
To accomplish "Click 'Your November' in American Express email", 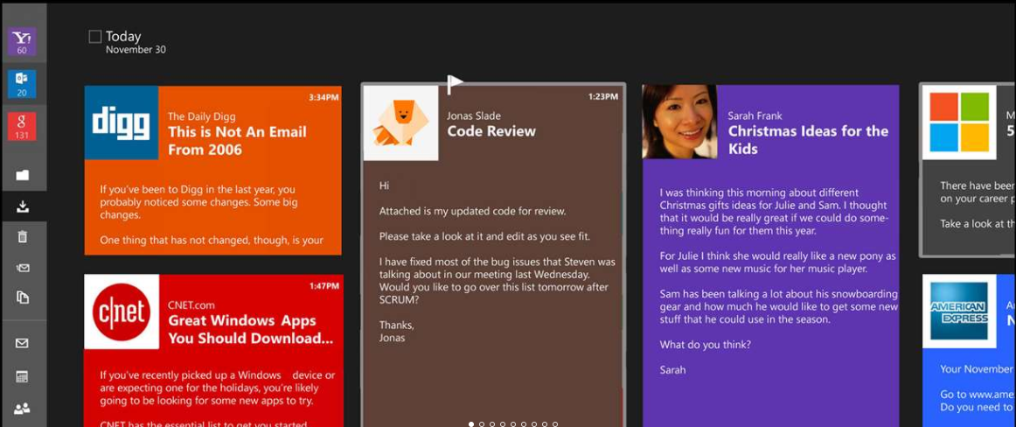I will click(978, 368).
